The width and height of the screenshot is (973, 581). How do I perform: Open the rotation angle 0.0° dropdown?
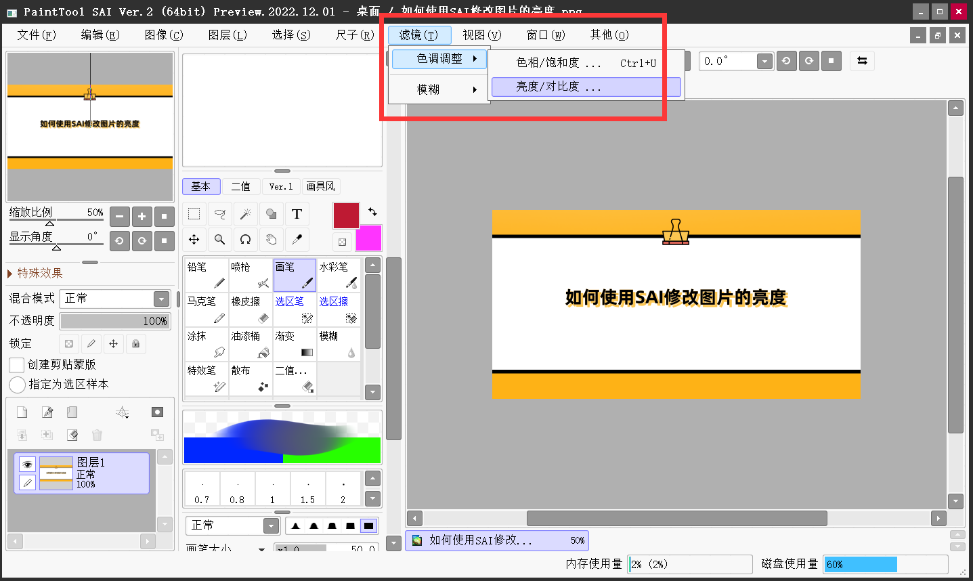764,61
